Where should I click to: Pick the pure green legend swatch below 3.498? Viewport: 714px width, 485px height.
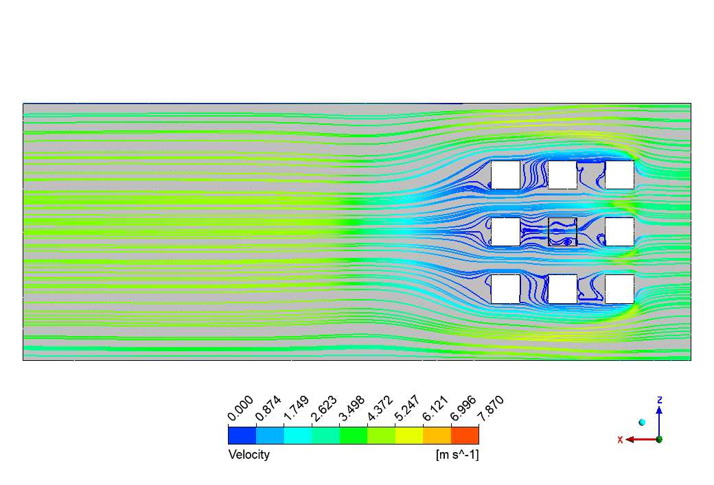(353, 435)
